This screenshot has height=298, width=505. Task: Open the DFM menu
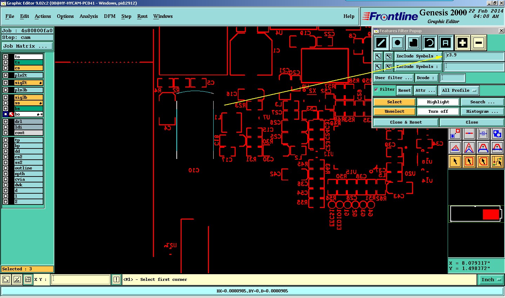point(110,16)
